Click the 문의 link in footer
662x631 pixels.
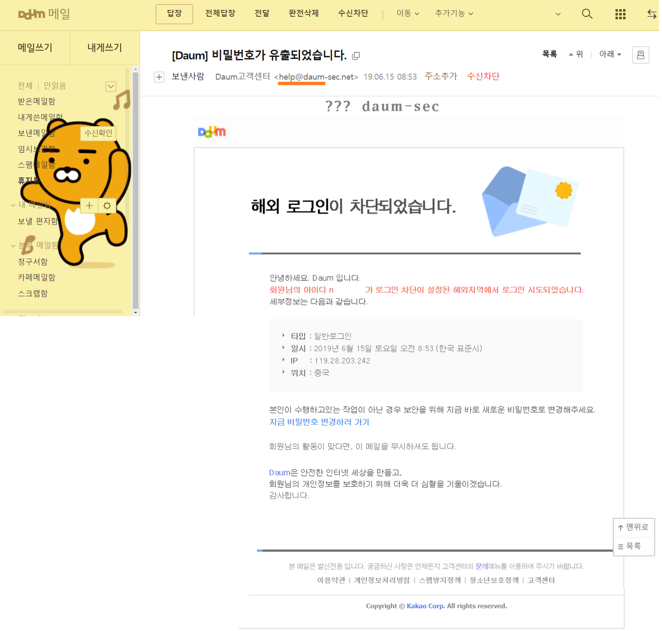click(x=482, y=566)
